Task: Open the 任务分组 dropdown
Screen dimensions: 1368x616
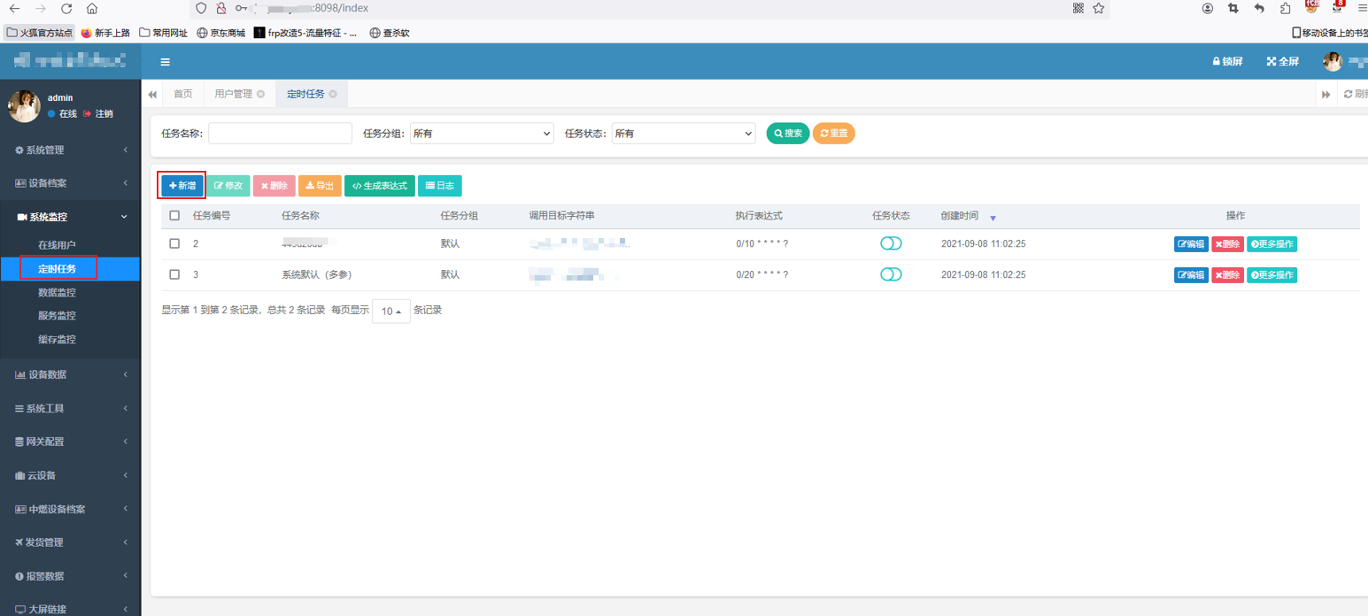Action: click(x=482, y=134)
